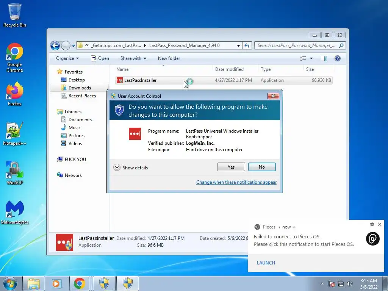Open the recent pages dropdown arrow

(73, 46)
